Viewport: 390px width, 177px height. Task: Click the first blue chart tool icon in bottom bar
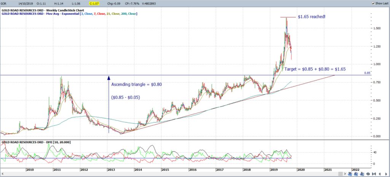(x=350, y=174)
